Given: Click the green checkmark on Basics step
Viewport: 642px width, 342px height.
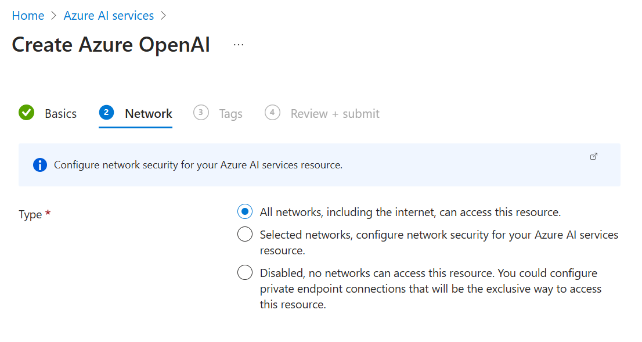Looking at the screenshot, I should click(27, 113).
